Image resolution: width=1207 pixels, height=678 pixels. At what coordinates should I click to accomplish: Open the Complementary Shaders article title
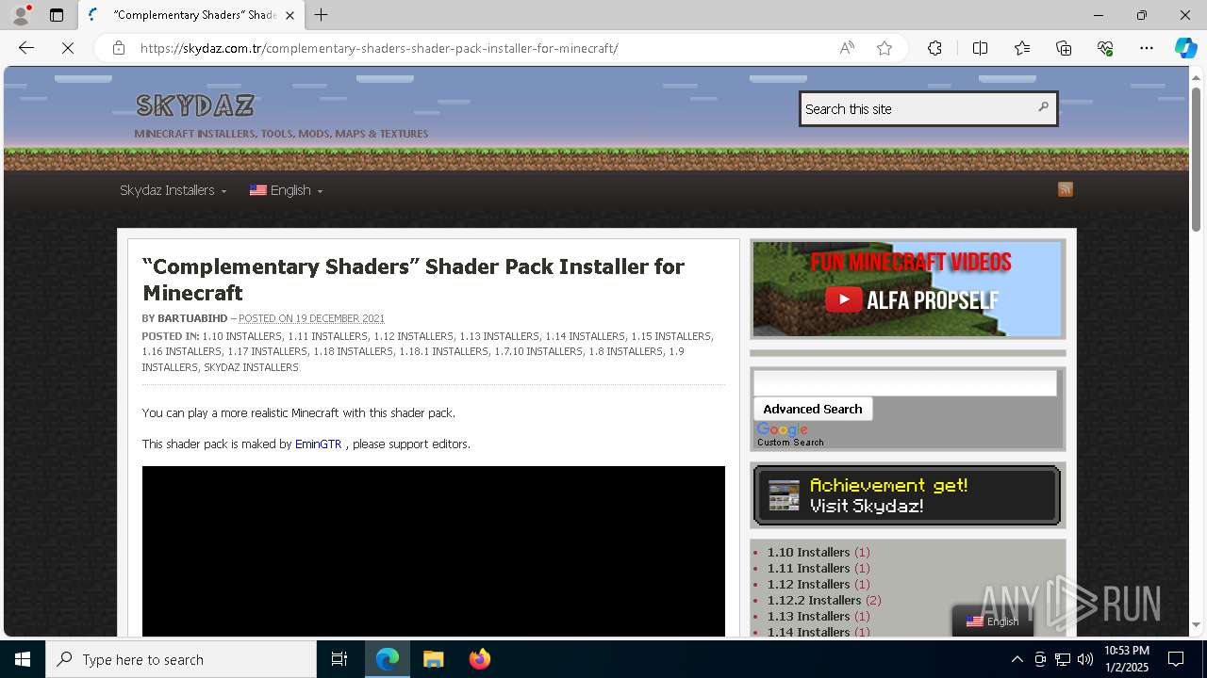[413, 279]
